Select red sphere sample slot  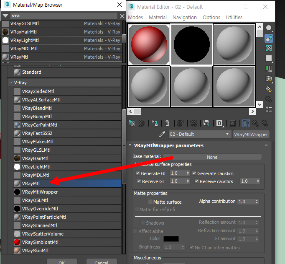pyautogui.click(x=149, y=45)
